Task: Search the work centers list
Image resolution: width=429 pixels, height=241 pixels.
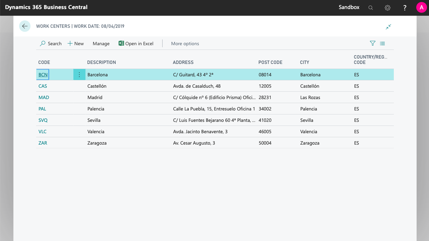Action: (x=51, y=44)
